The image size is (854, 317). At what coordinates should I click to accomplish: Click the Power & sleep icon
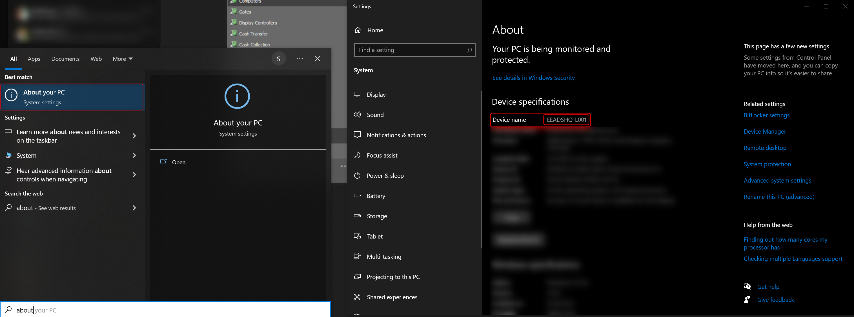[x=357, y=175]
